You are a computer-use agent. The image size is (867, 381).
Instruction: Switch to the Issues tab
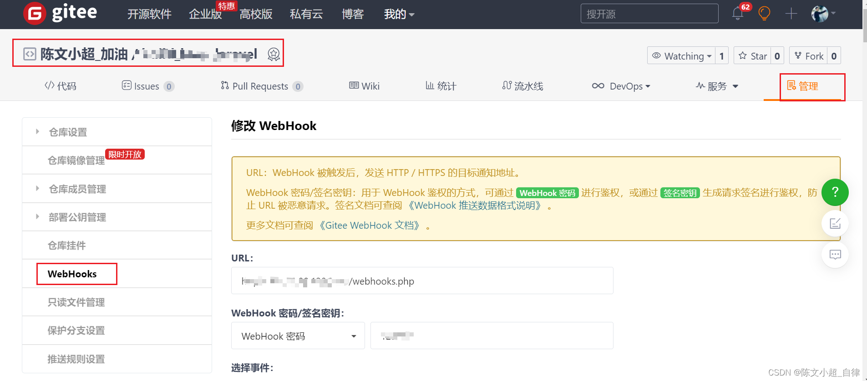point(148,86)
